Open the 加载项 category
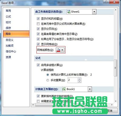This screenshot has width=121, height=116. tap(10, 46)
